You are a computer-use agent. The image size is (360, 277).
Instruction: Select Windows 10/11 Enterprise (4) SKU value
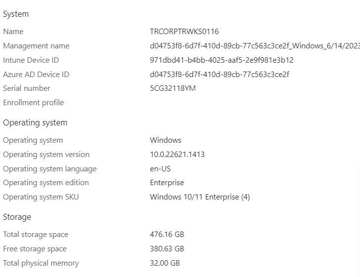200,197
